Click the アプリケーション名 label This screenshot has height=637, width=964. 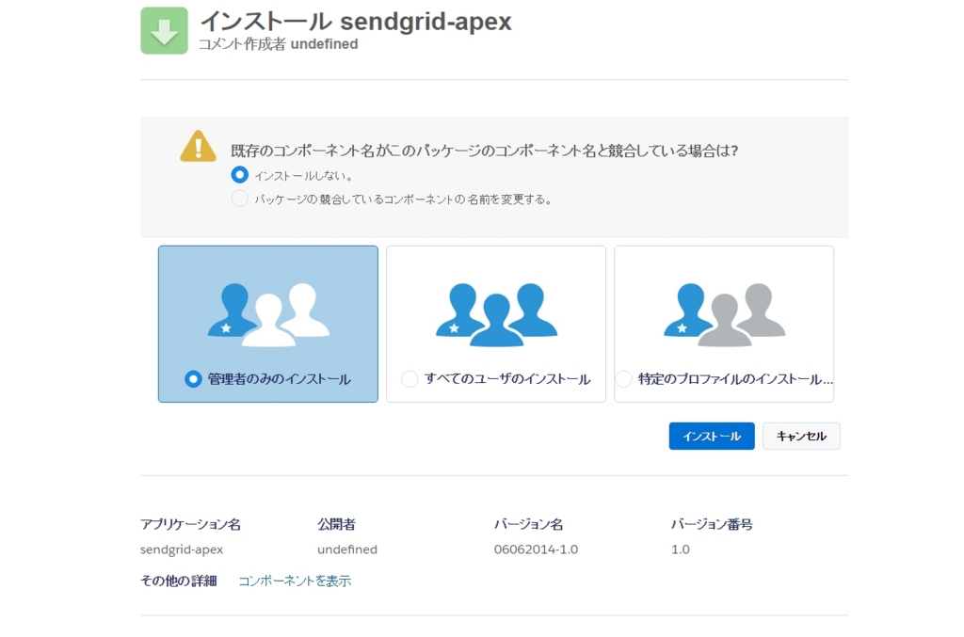(x=190, y=524)
